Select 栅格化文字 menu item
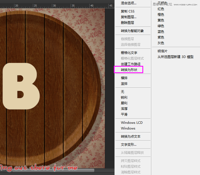The image size is (200, 175). (x=129, y=53)
